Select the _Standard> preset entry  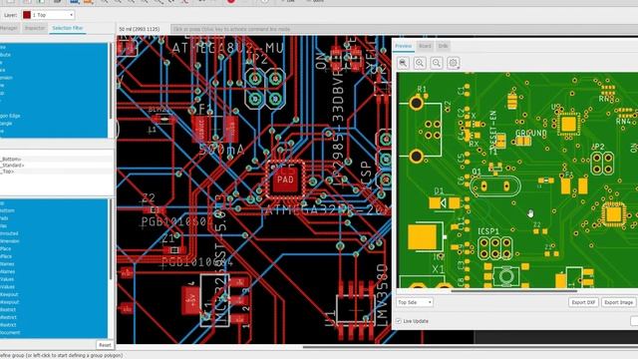[x=12, y=166]
